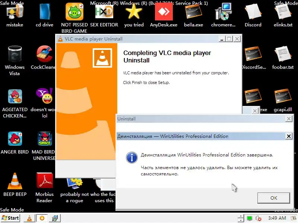Select the MAD BIRD UNIVERSE icon

coord(44,146)
